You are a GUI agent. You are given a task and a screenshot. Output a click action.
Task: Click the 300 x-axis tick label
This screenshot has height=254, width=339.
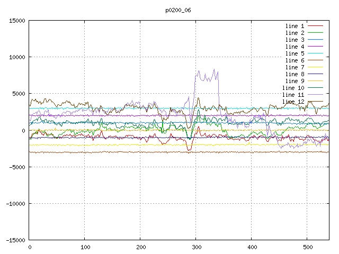click(196, 247)
